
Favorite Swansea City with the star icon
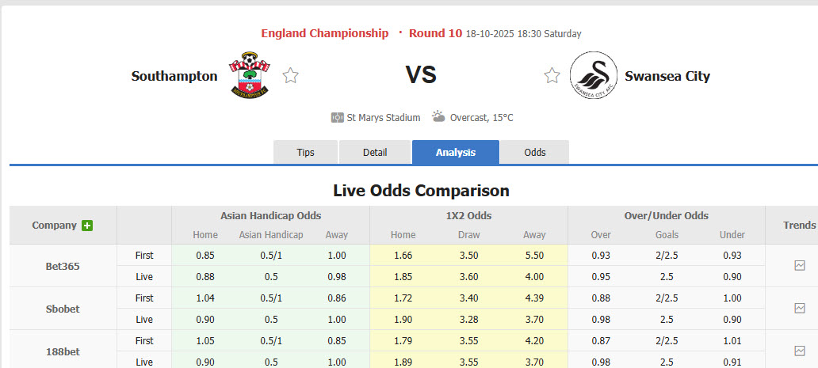(552, 76)
